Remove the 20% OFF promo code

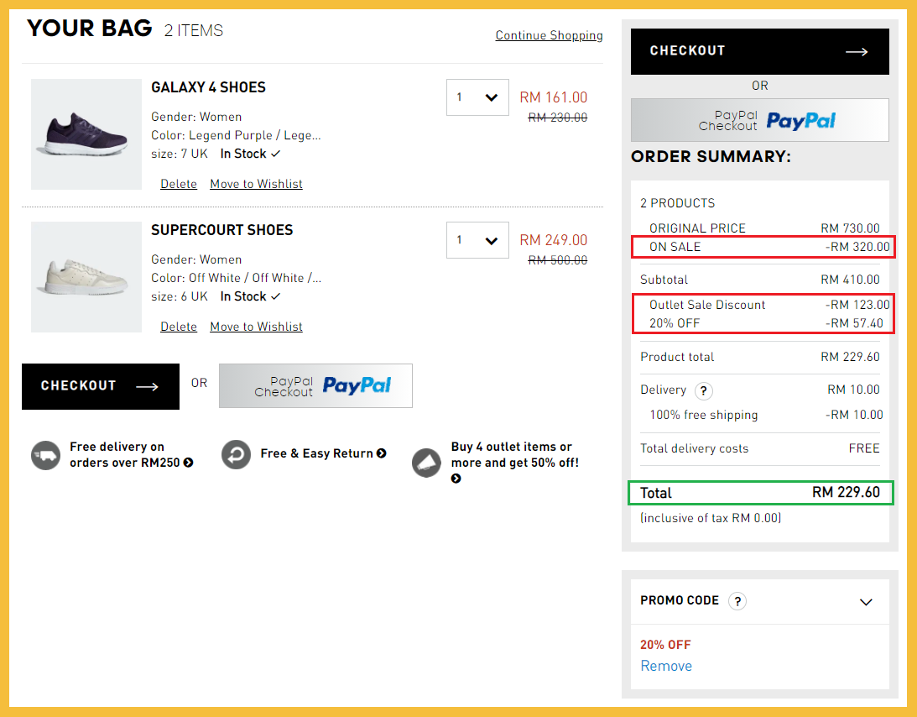click(x=666, y=666)
